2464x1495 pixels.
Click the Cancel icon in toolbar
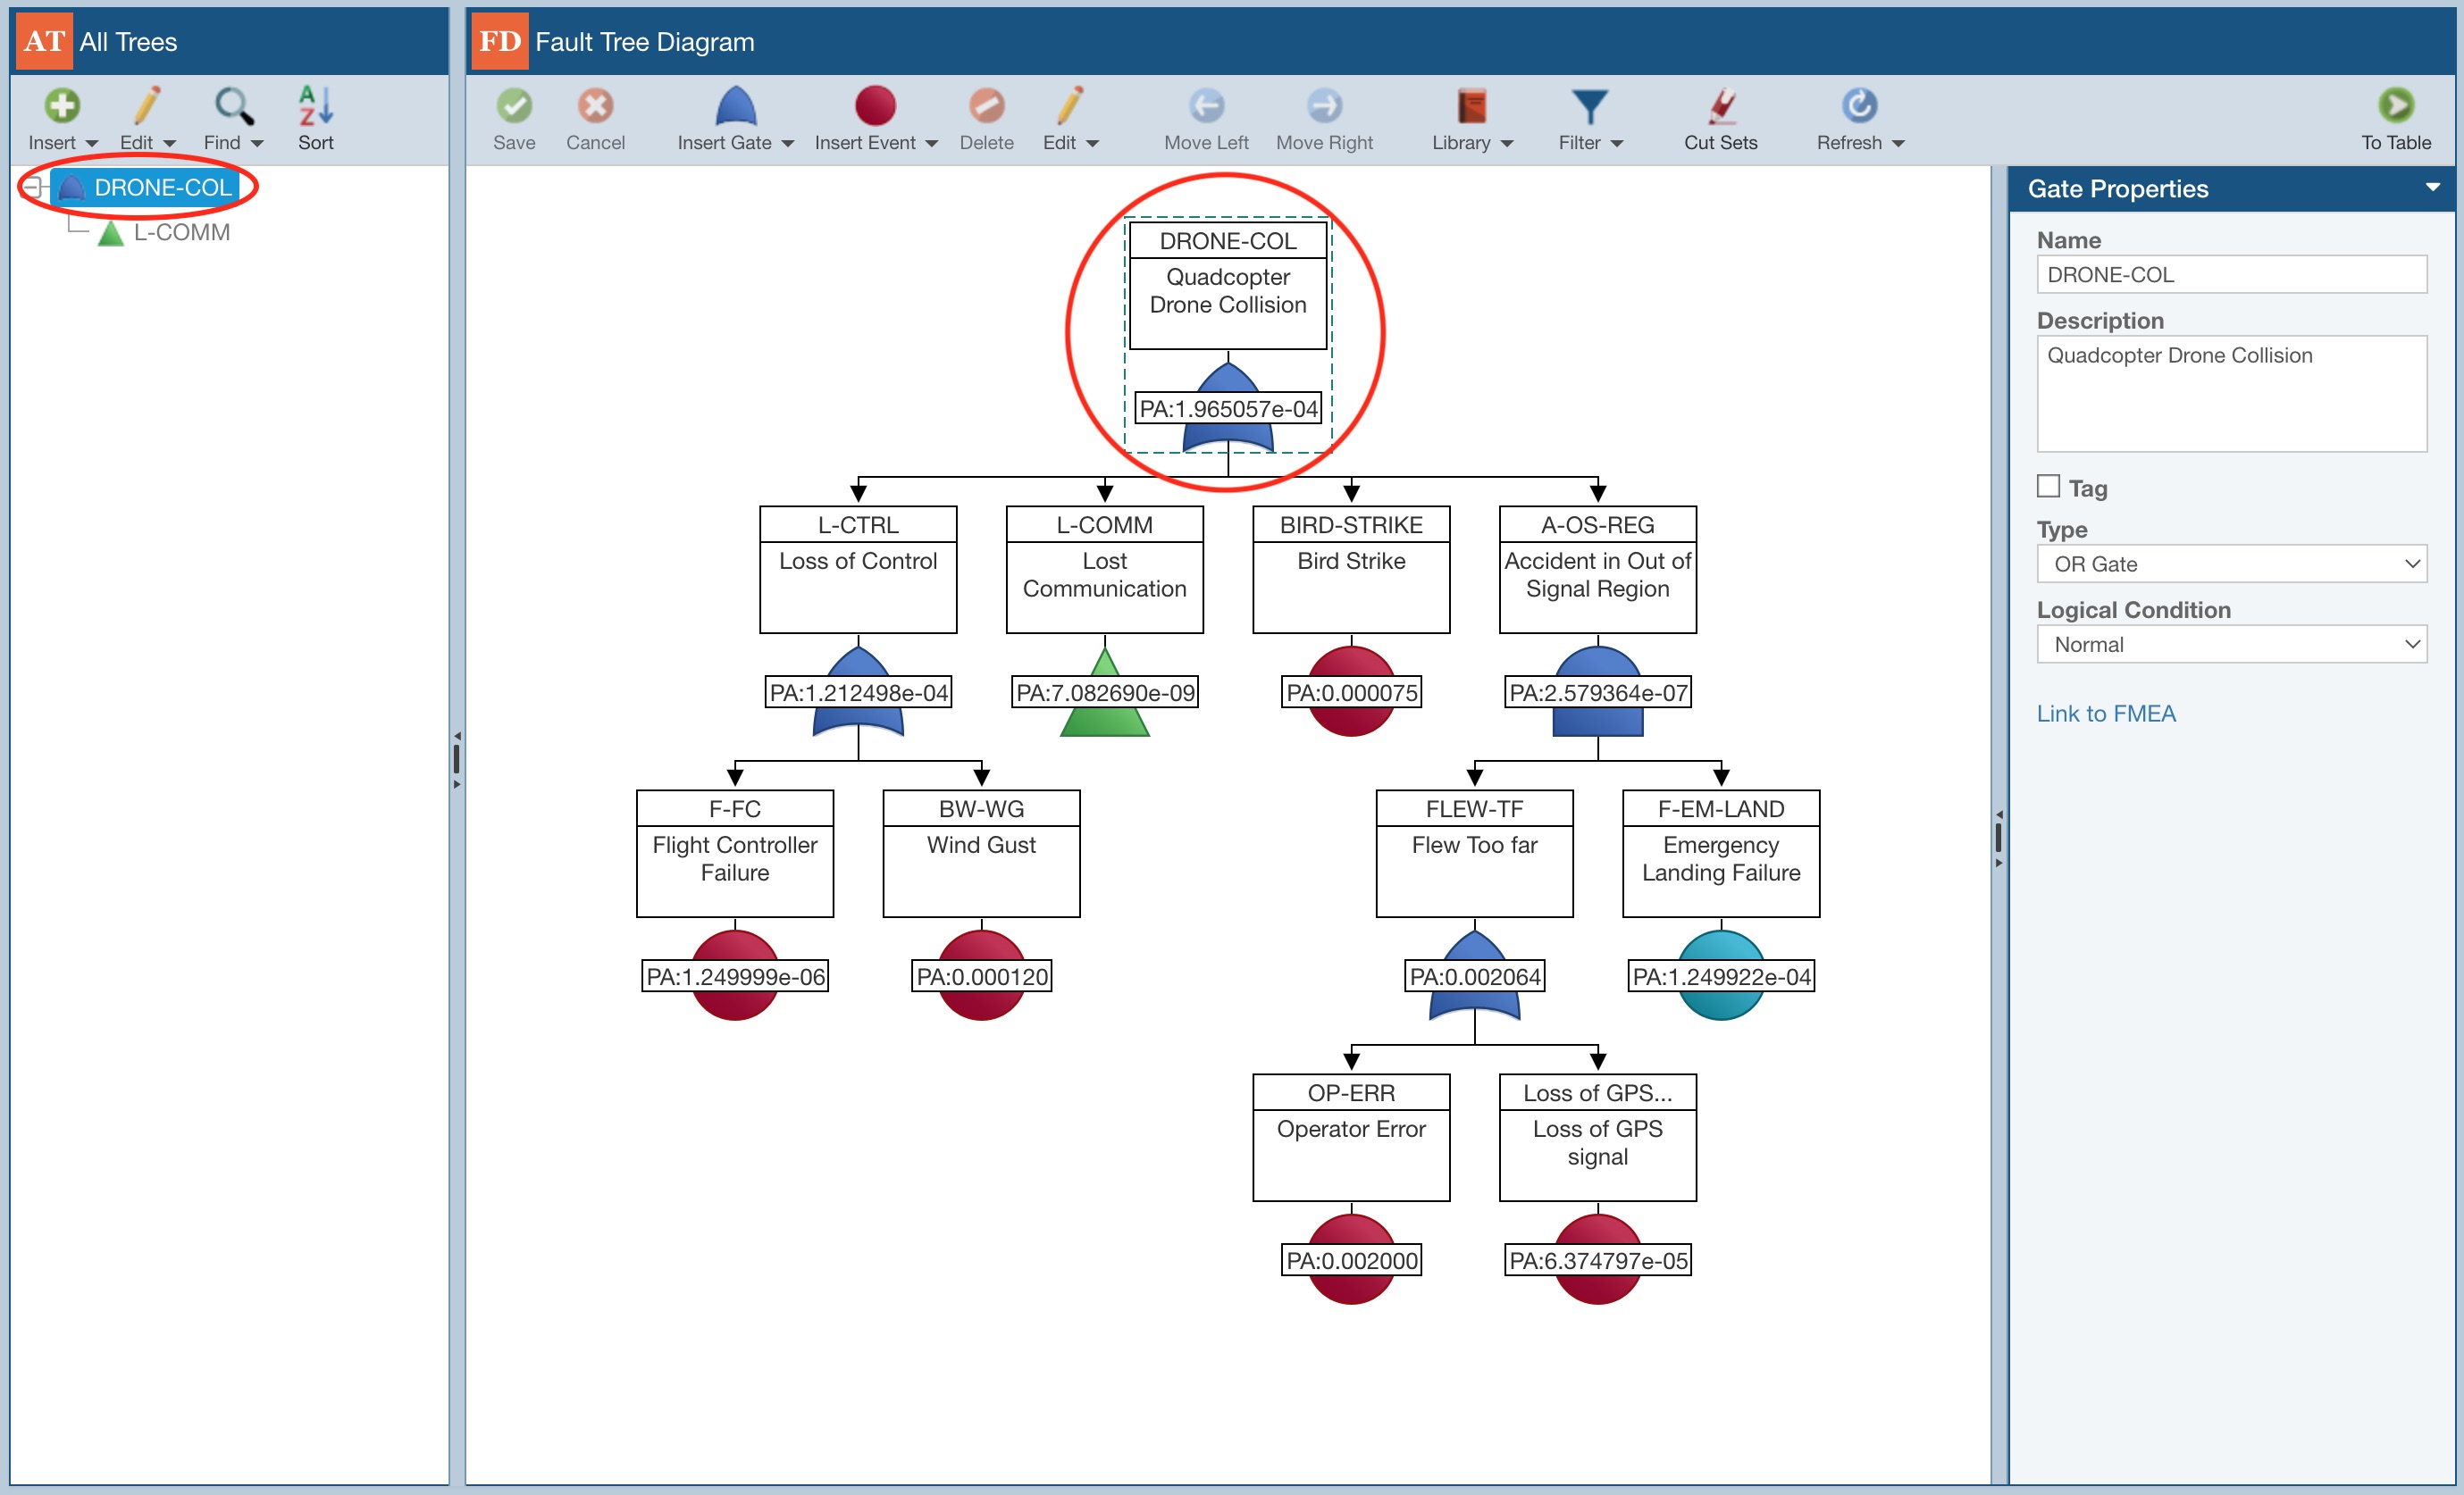595,106
